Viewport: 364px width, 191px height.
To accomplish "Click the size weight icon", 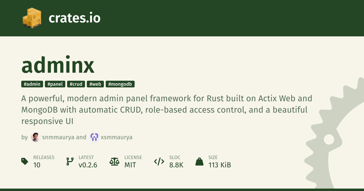I will (199, 161).
